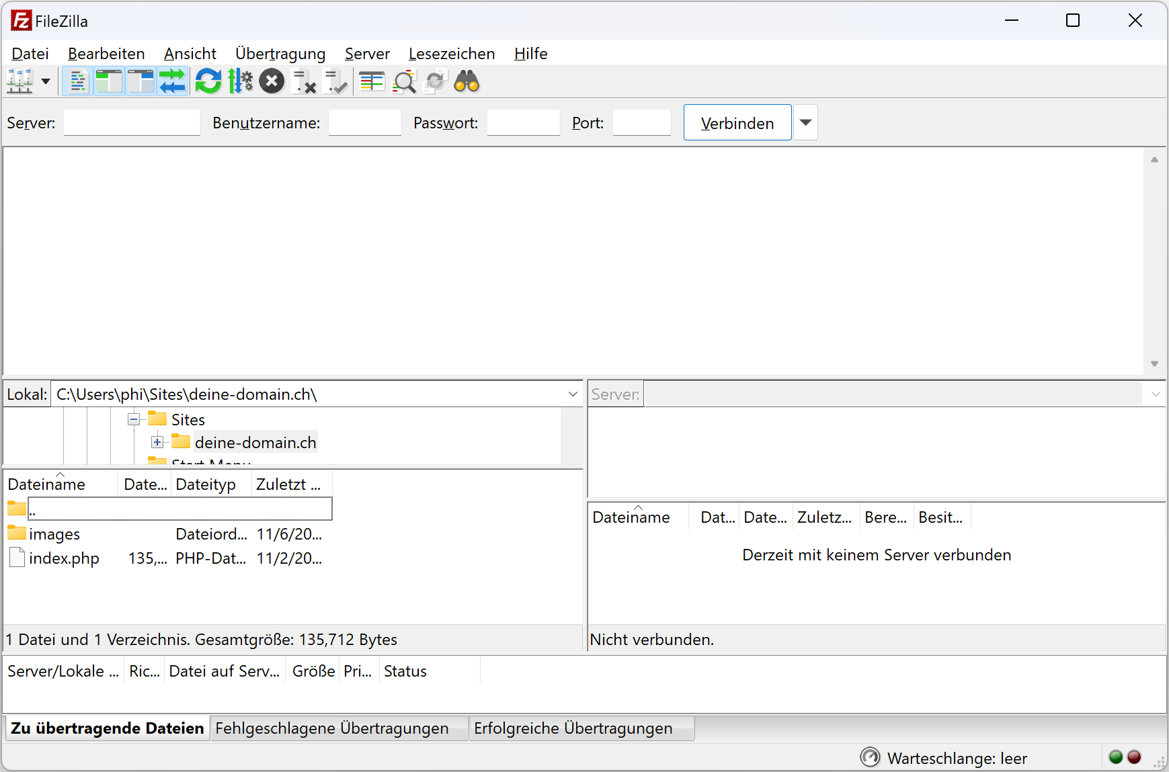Screen dimensions: 1169x772
Task: Toggle processing of the transfer queue
Action: point(240,81)
